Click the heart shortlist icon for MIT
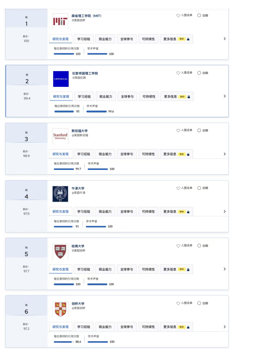The width and height of the screenshot is (267, 359). 178,15
